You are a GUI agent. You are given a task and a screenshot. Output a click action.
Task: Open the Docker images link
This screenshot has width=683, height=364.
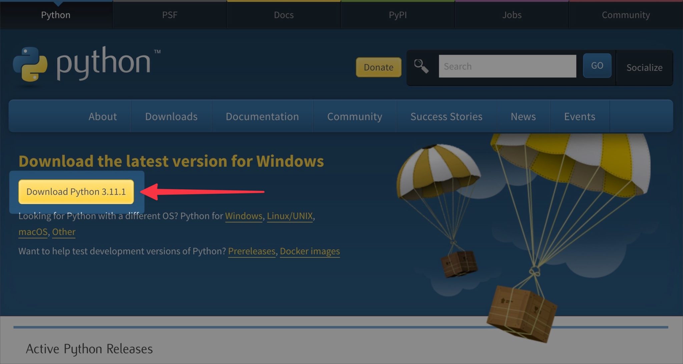pyautogui.click(x=310, y=251)
